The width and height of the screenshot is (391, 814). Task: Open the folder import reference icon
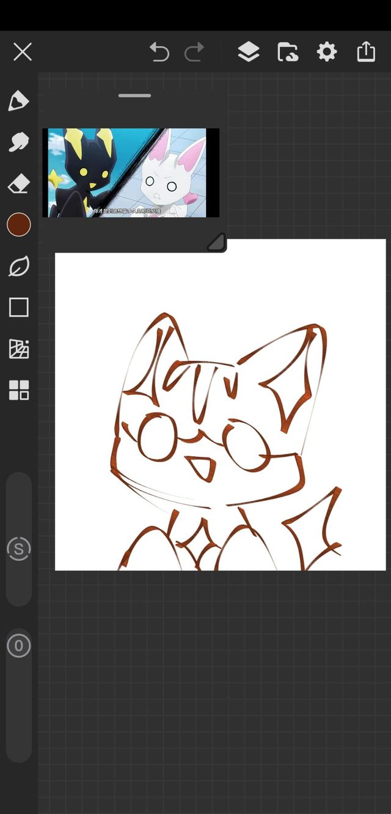point(288,52)
